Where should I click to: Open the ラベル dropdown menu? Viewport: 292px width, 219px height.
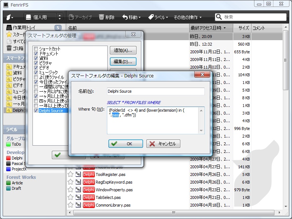(158, 16)
